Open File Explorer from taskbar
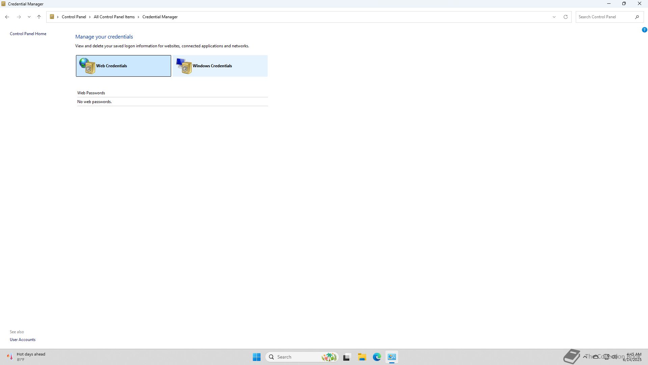648x365 pixels. point(362,357)
